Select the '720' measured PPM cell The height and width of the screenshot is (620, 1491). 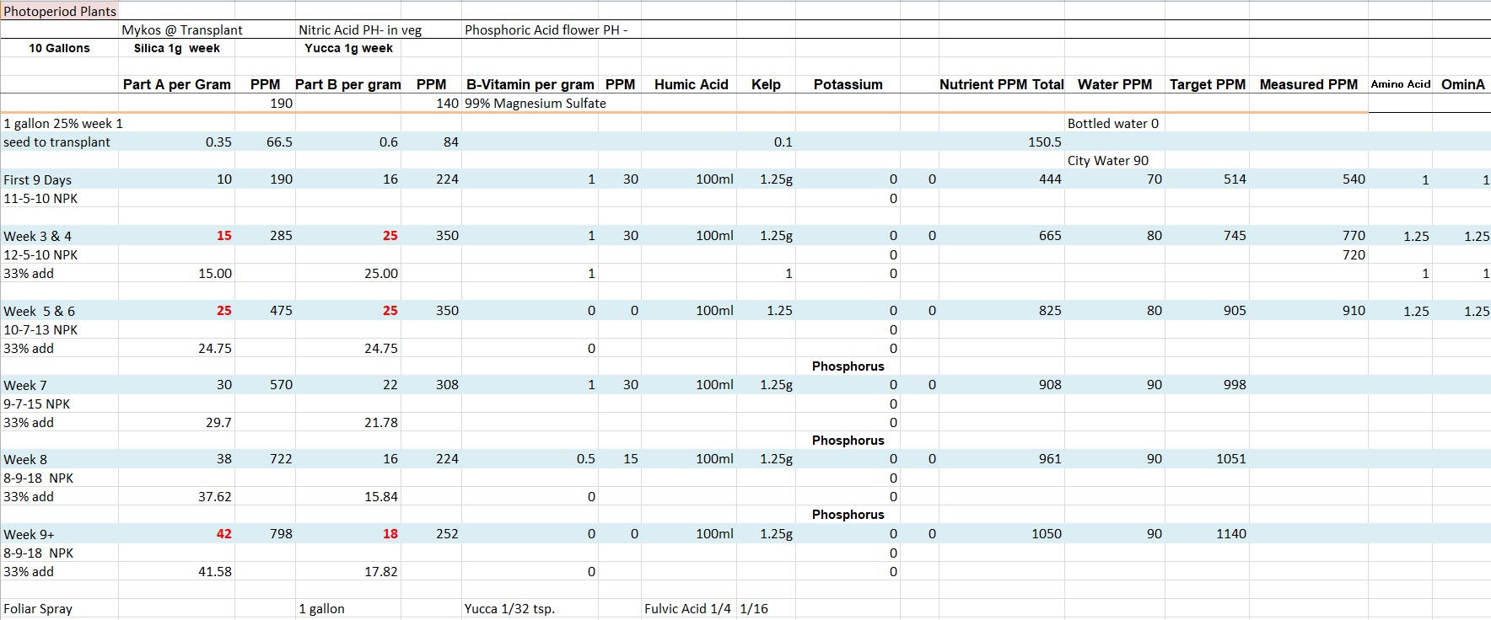click(x=1354, y=254)
